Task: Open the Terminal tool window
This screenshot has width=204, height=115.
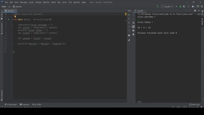Action: pos(25,104)
